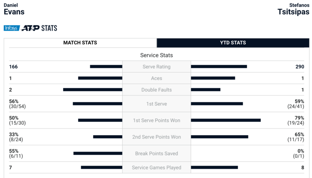Select the 2nd Serve Points Won label

coord(157,137)
